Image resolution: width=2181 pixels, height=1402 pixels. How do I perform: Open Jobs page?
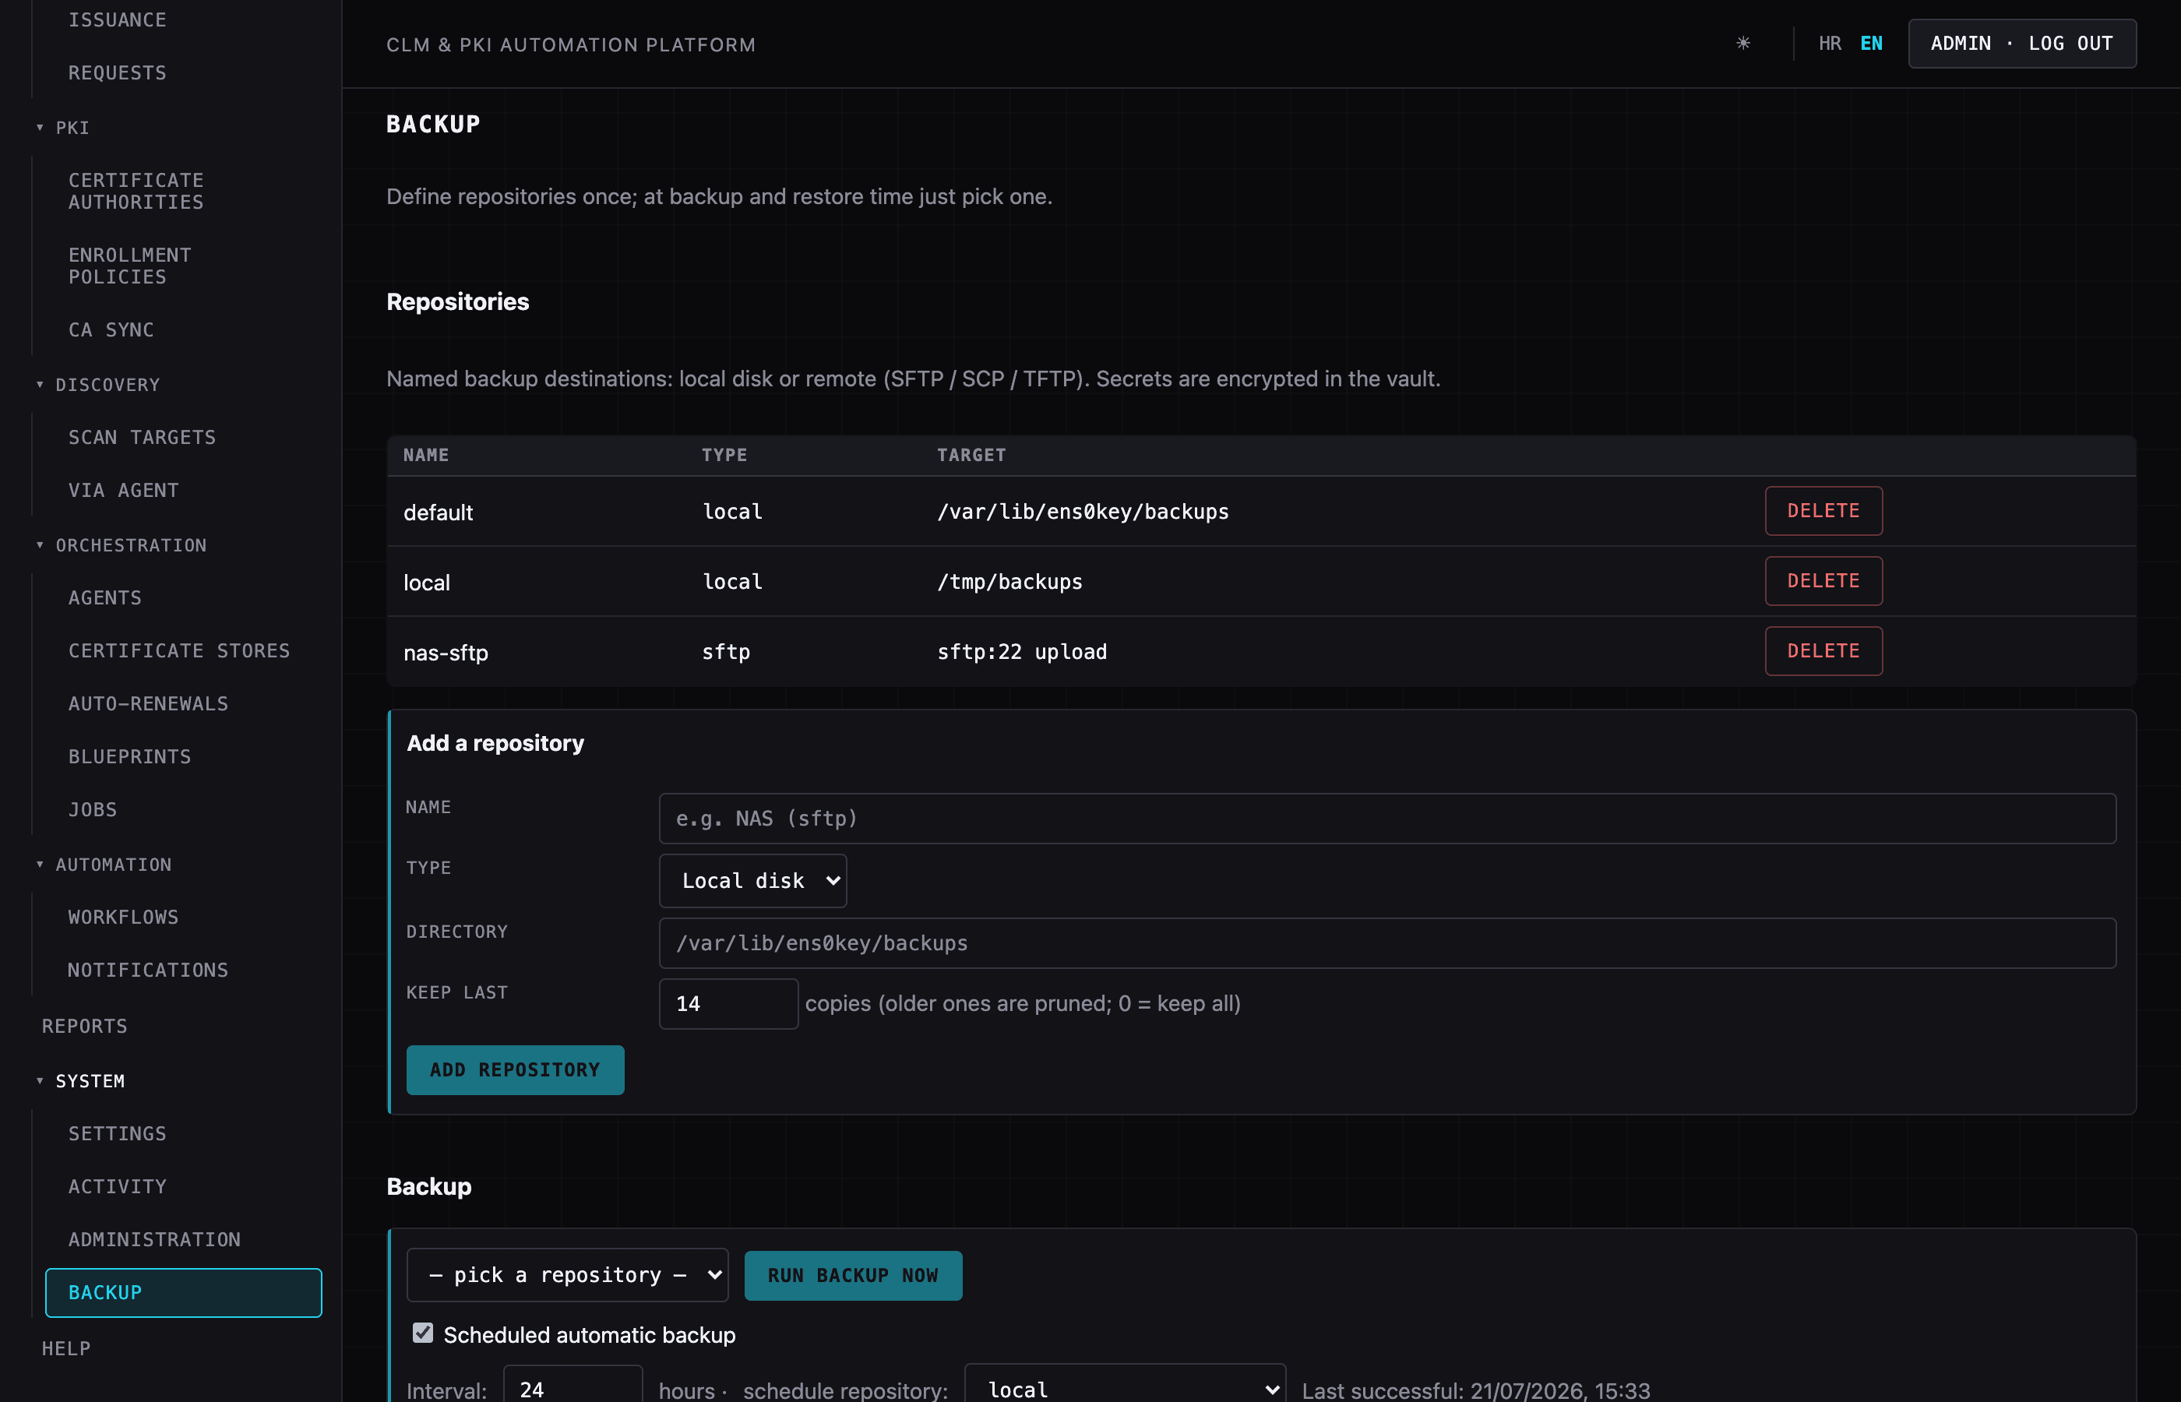pos(92,808)
